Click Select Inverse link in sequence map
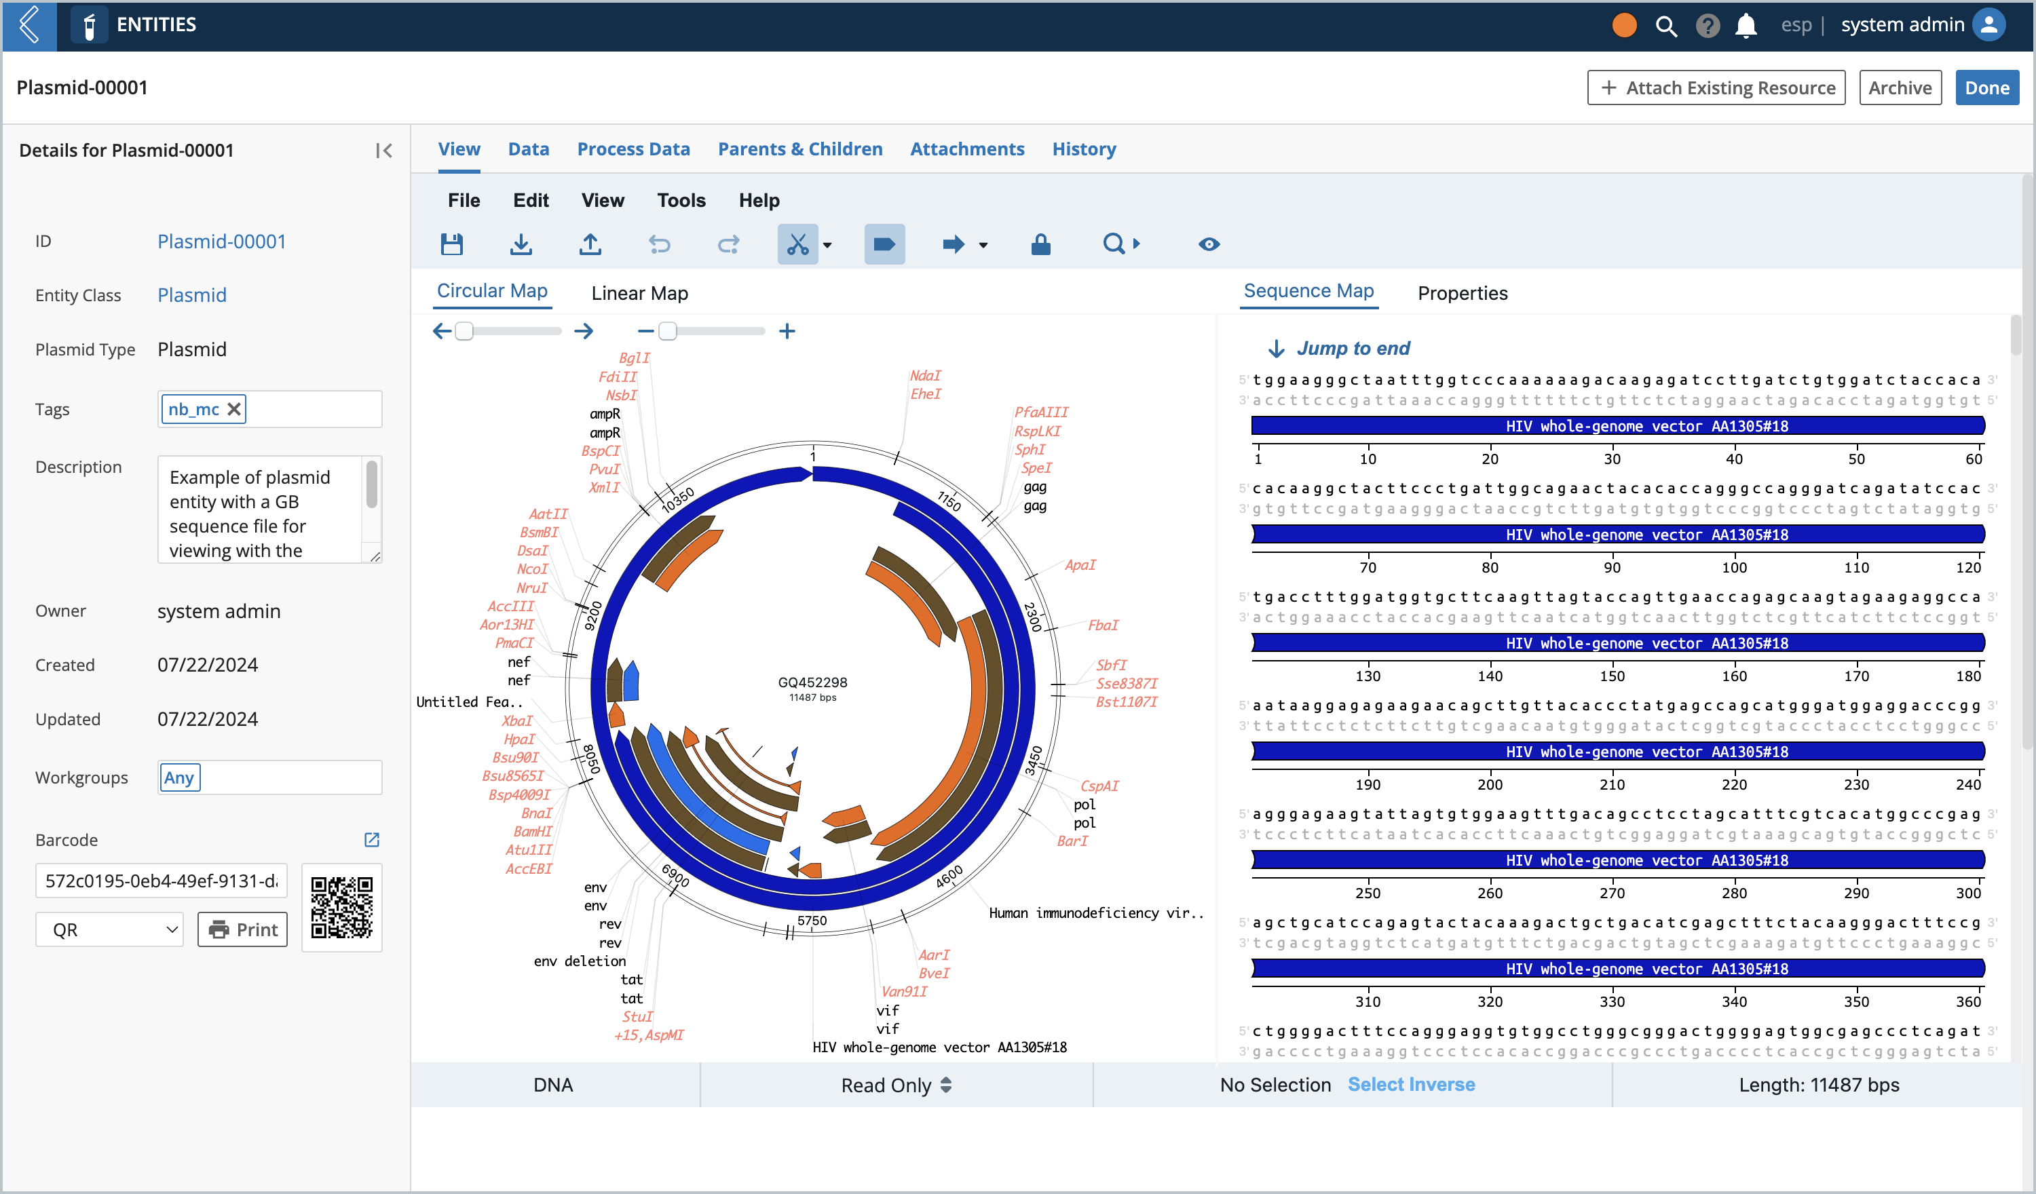 (1410, 1085)
